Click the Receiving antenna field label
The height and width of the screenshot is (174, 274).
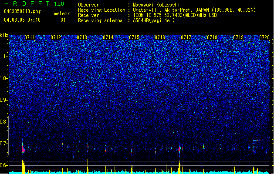pyautogui.click(x=100, y=20)
